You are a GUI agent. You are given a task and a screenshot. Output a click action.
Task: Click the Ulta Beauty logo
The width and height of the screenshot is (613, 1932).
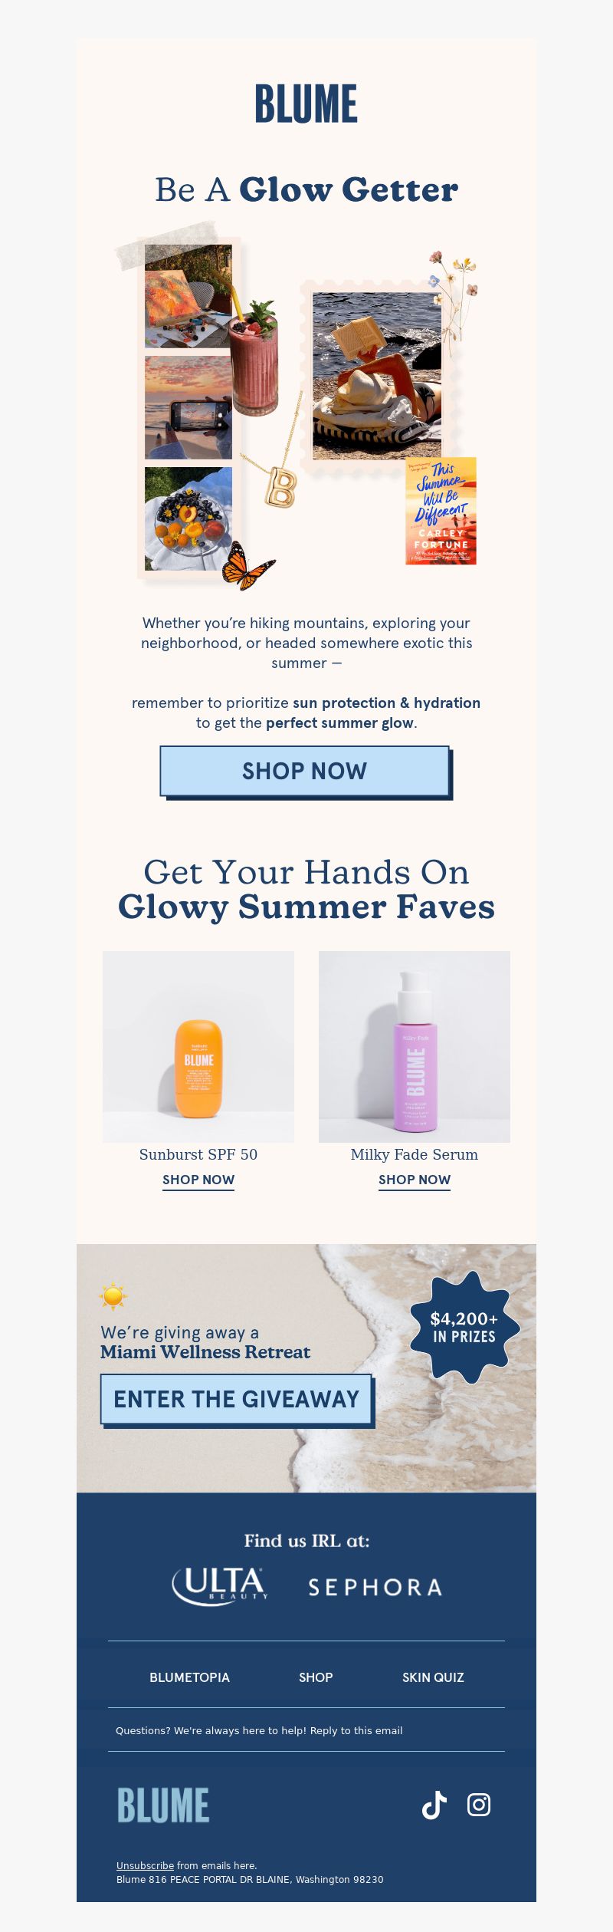pos(220,1587)
